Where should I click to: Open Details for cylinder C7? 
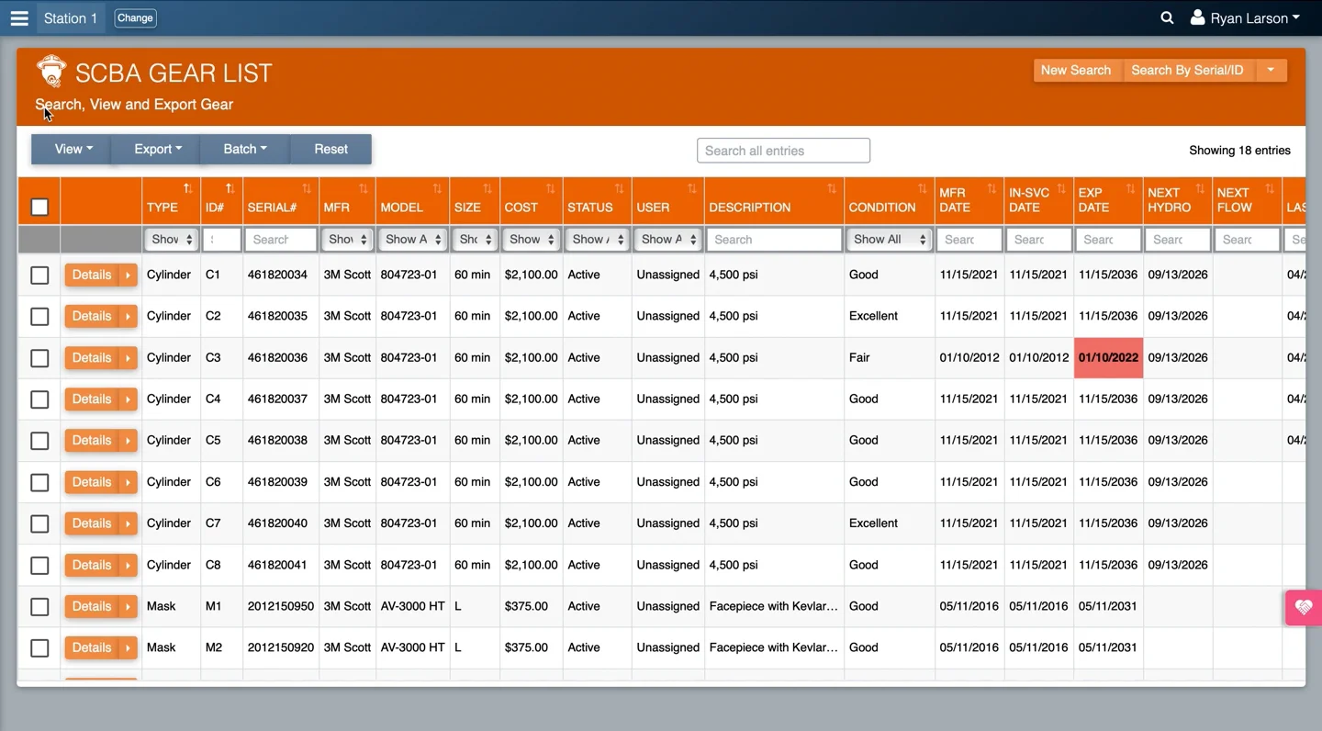tap(92, 523)
